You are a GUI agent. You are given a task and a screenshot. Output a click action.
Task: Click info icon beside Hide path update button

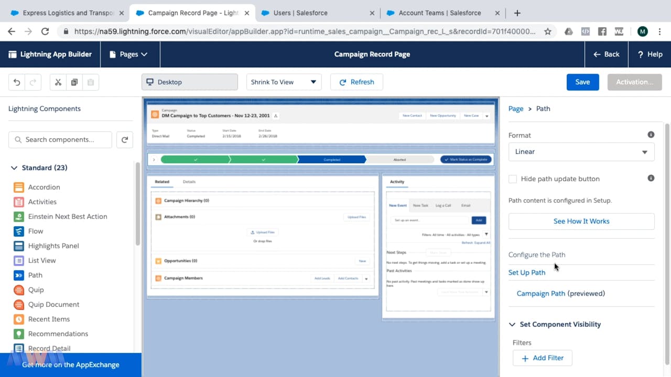(651, 178)
